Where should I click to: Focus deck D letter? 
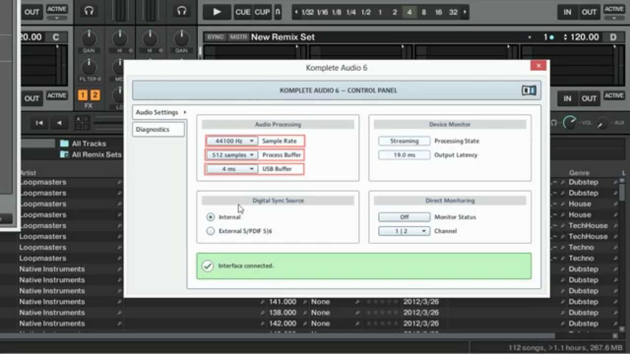(613, 37)
